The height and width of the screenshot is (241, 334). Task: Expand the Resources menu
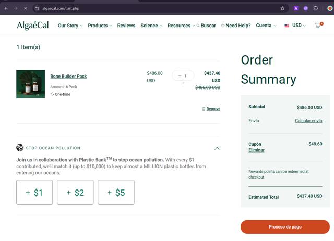coord(181,26)
